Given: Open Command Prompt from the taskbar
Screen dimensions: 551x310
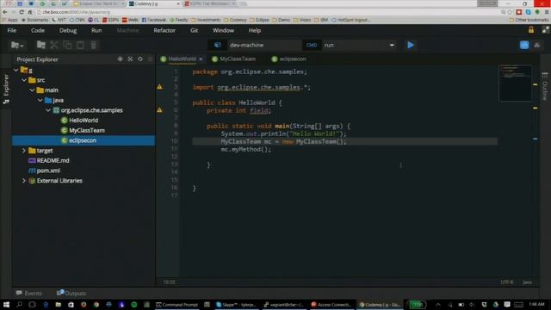Looking at the screenshot, I should point(177,304).
